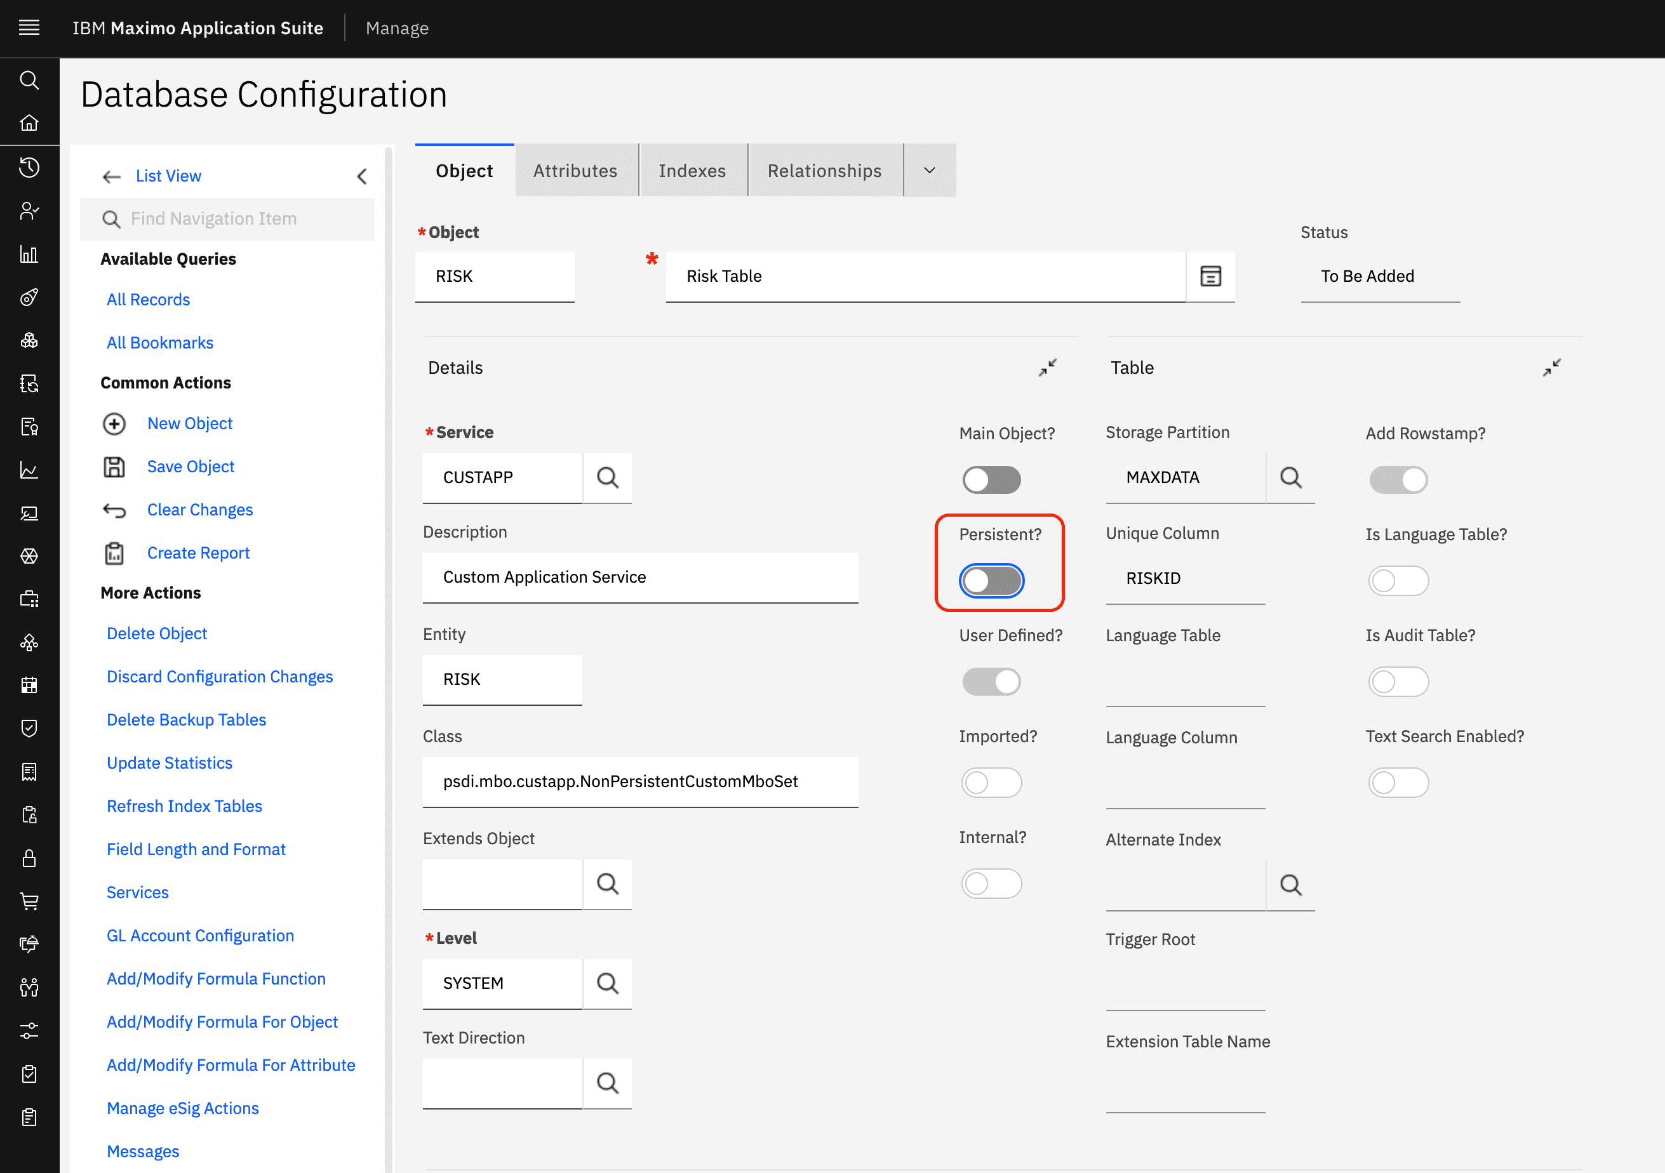Toggle the Imported? switch
The image size is (1665, 1173).
coord(991,783)
